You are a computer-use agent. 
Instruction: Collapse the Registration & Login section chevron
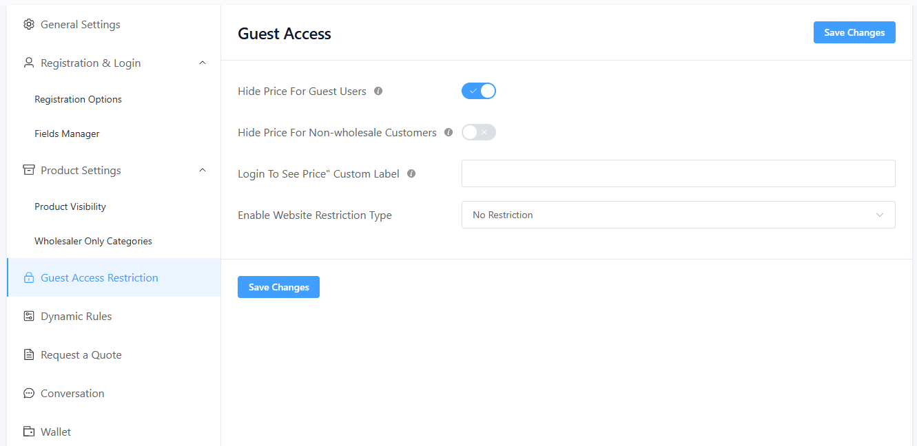click(203, 63)
